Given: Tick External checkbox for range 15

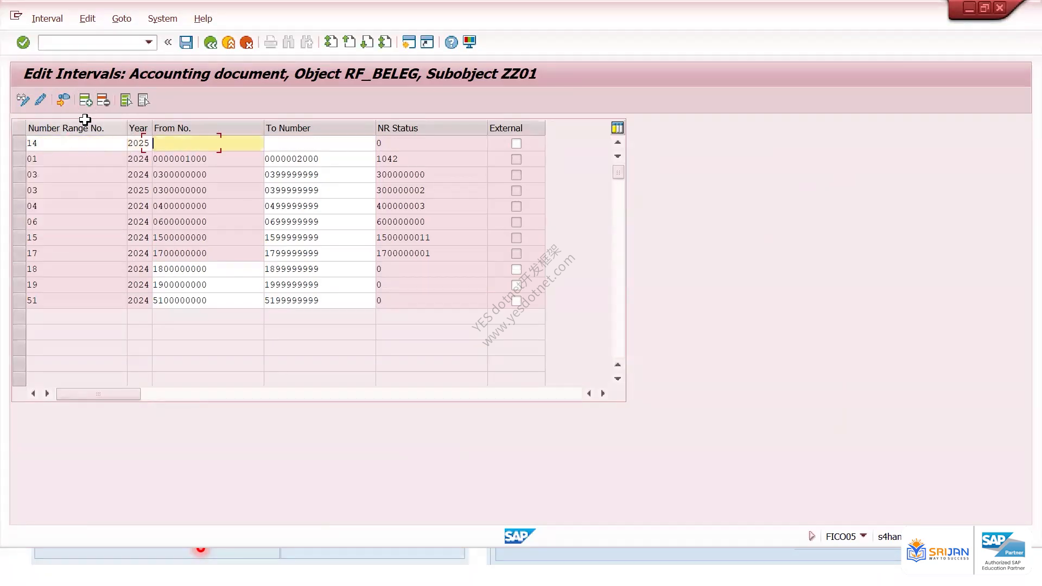Looking at the screenshot, I should point(516,238).
